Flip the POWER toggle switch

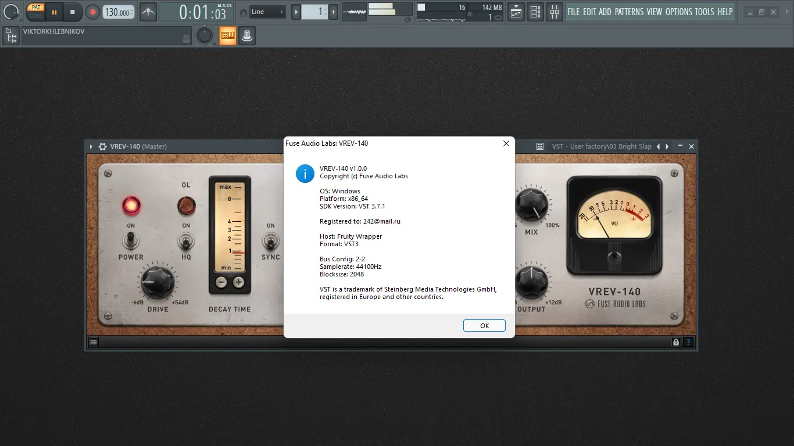pyautogui.click(x=131, y=240)
